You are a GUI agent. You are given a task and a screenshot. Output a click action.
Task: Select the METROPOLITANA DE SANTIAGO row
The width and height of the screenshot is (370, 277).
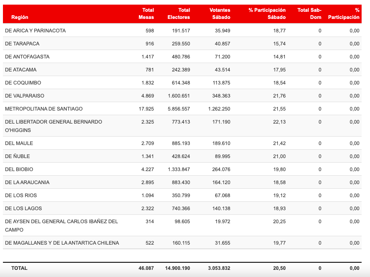tap(44, 109)
